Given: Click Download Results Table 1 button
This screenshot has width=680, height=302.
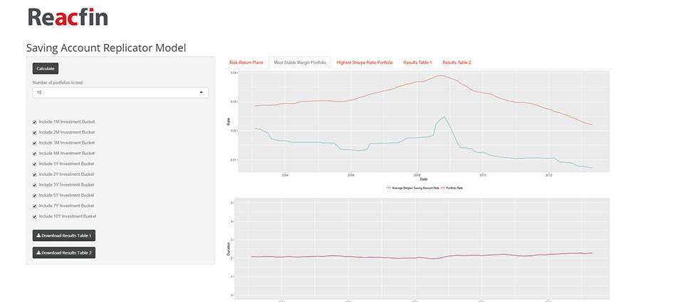Looking at the screenshot, I should 63,235.
